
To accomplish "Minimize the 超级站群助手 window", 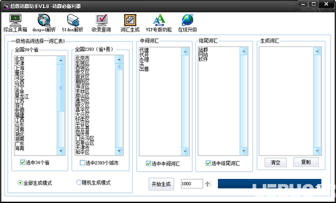I will point(303,4).
